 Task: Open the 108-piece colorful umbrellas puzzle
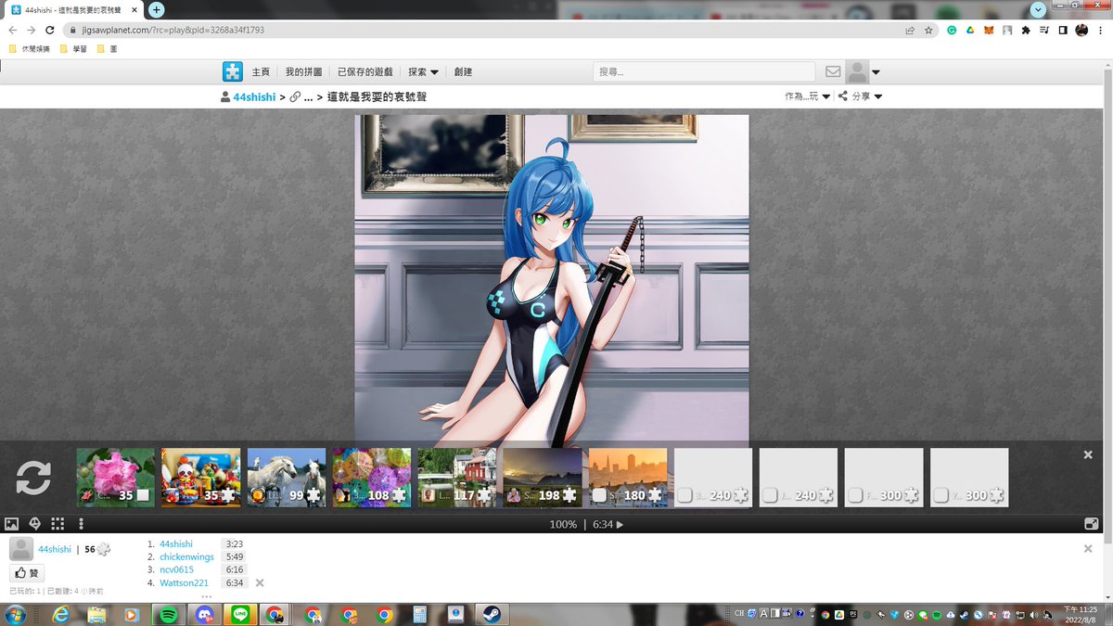(371, 478)
